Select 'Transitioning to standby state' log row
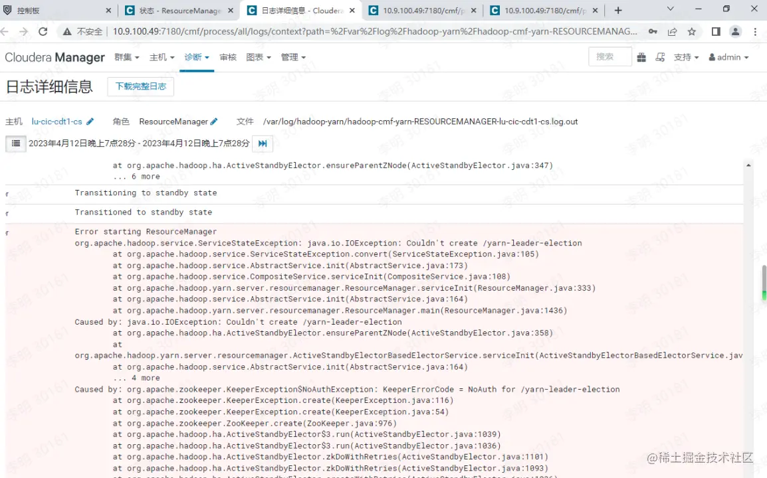Image resolution: width=767 pixels, height=478 pixels. (x=374, y=193)
